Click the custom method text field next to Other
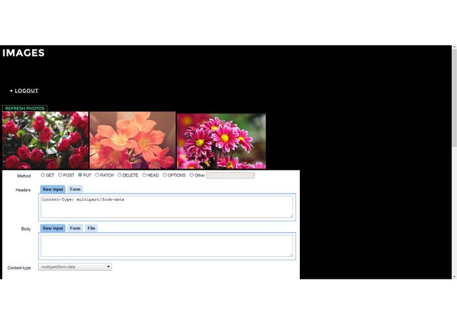This screenshot has width=457, height=324. [230, 175]
